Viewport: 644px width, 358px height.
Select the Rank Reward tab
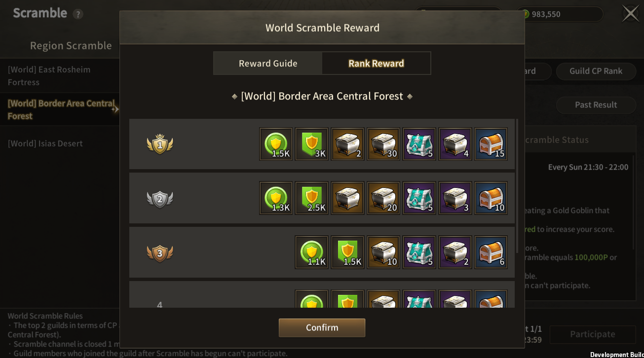point(376,63)
